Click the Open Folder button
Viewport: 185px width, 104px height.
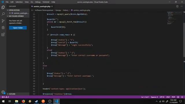click(x=18, y=28)
